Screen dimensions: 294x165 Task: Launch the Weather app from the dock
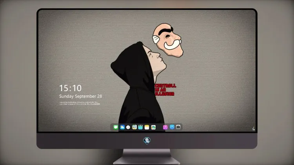point(122,127)
